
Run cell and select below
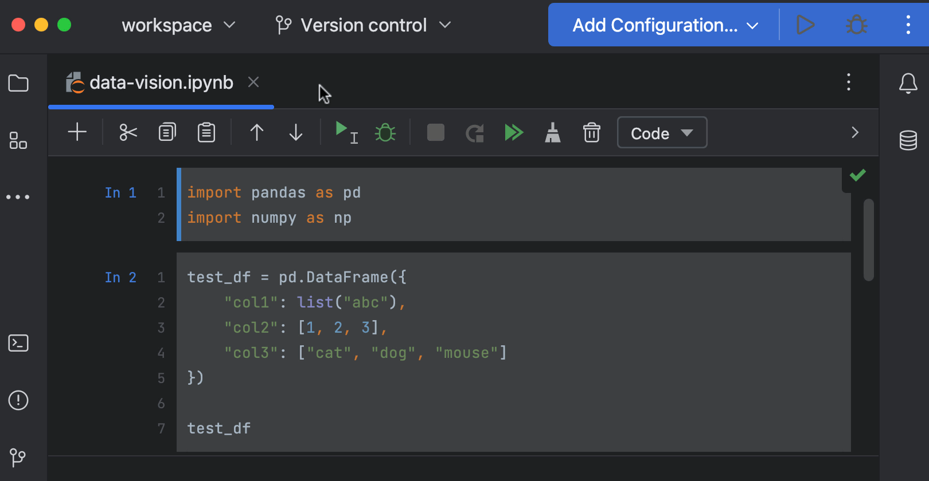click(346, 132)
